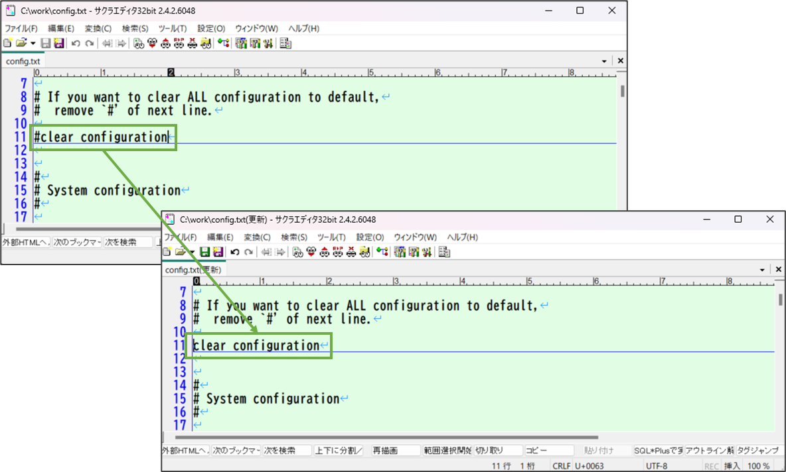The image size is (786, 472).
Task: Click Type-specific settings icon in back window
Action: click(255, 44)
